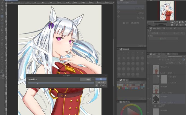Click the layer opacity slider
This screenshot has width=186, height=115.
click(175, 57)
